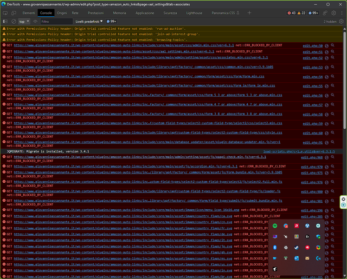Open the AORUS tray icon
The width and height of the screenshot is (347, 279).
pyautogui.click(x=275, y=269)
